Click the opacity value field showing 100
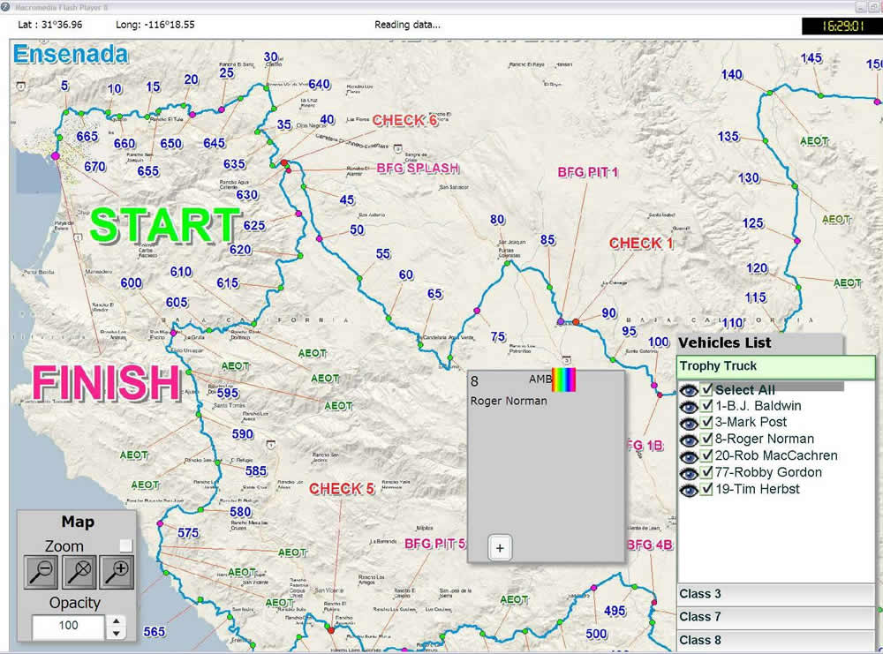 [69, 627]
